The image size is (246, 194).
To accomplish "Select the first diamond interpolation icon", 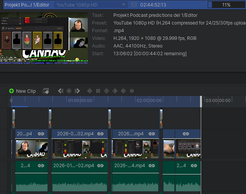I will tap(90, 91).
